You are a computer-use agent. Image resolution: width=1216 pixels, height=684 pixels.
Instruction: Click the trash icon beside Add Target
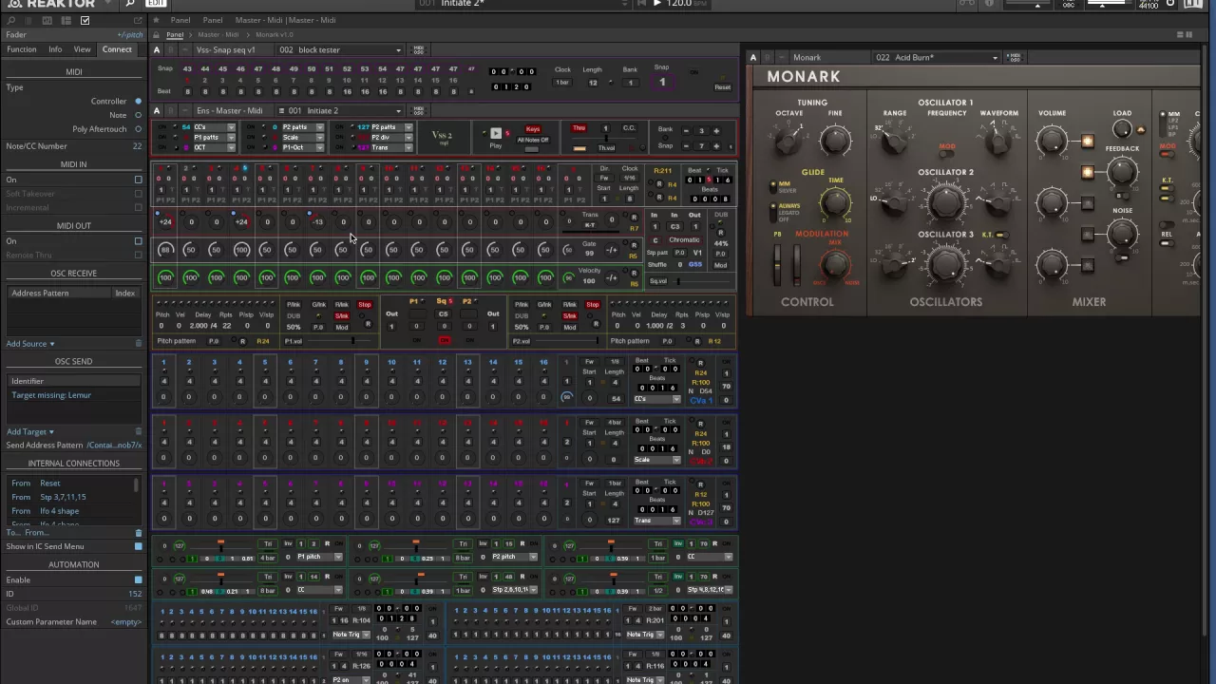[139, 431]
